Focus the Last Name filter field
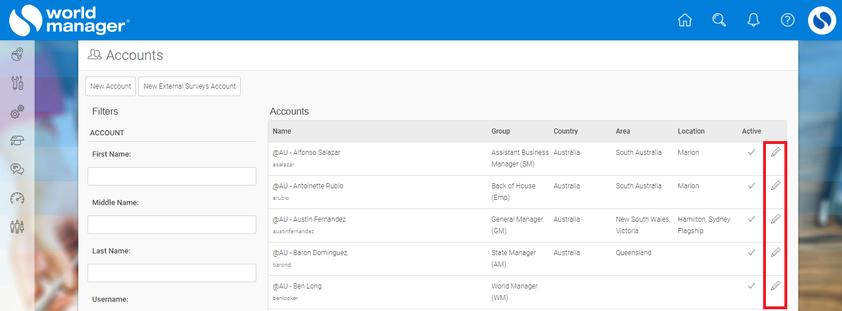Screen dimensions: 842x311 tap(172, 273)
